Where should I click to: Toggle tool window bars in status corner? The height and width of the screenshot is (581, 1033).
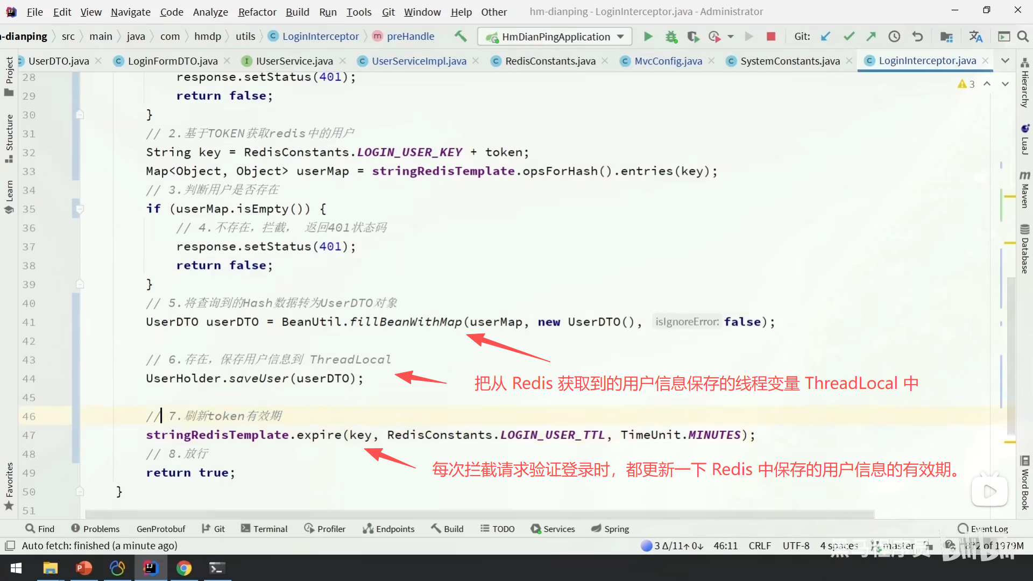coord(10,545)
